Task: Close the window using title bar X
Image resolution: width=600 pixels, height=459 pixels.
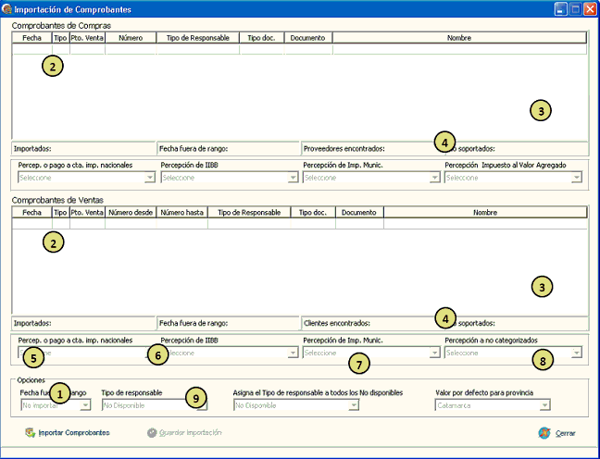Action: click(x=590, y=8)
